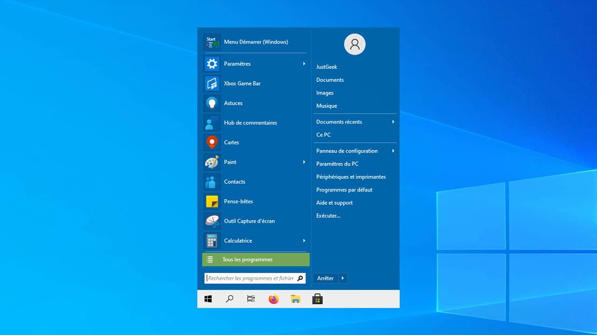Click the Astuces lightbulb icon
This screenshot has height=335, width=597.
(212, 103)
